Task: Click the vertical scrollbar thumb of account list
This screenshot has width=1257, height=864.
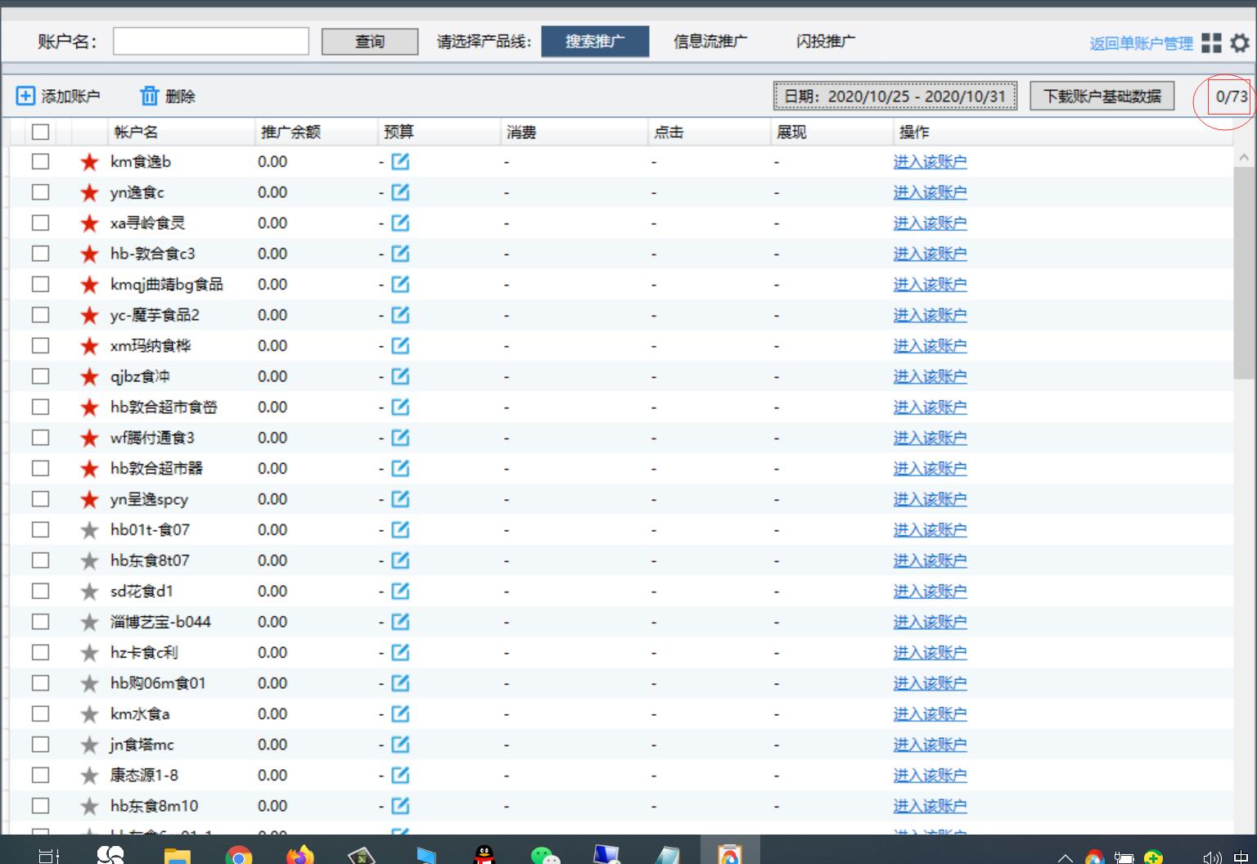Action: coord(1244,270)
